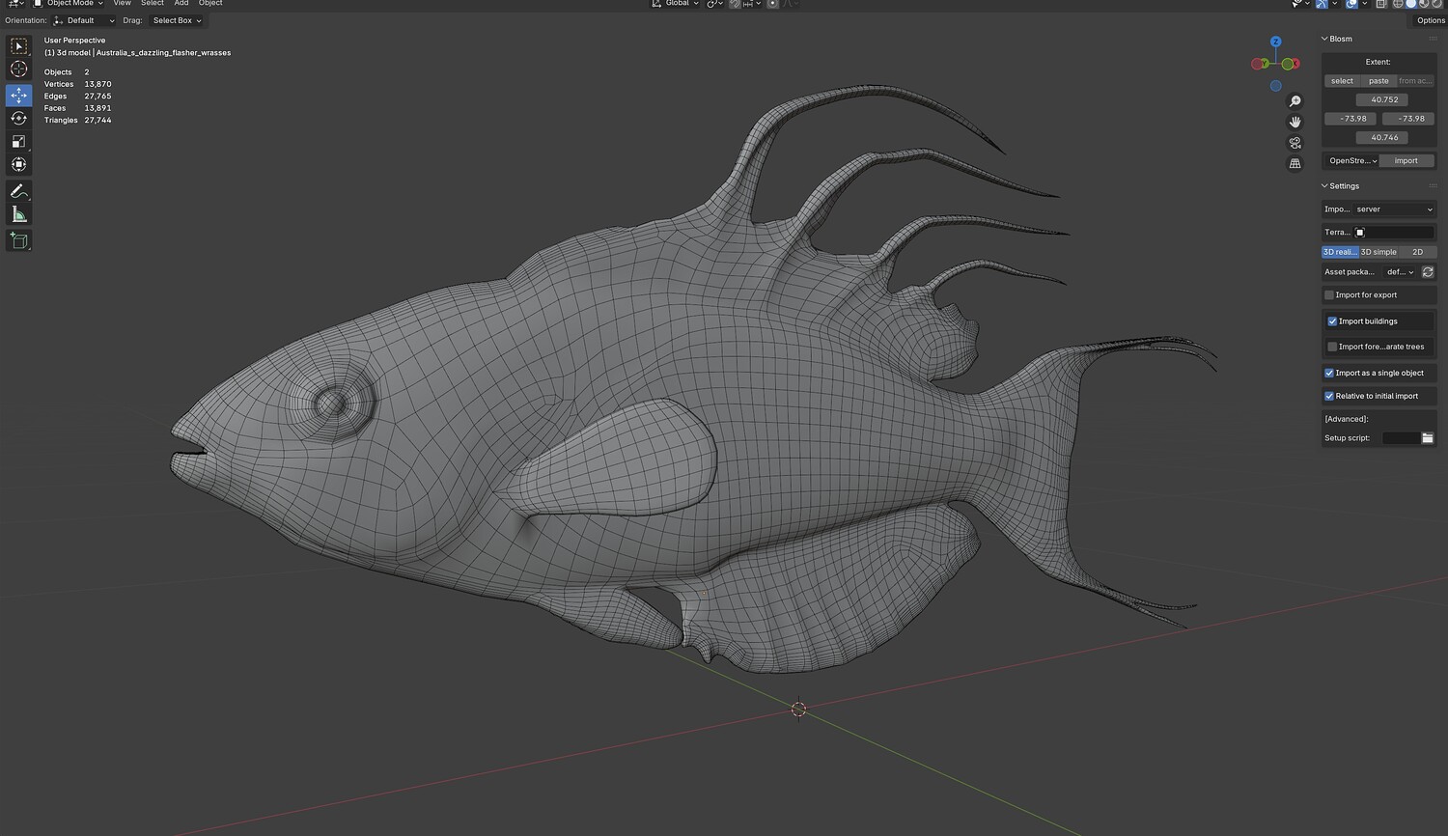Choose the Annotate pencil tool

coord(18,191)
